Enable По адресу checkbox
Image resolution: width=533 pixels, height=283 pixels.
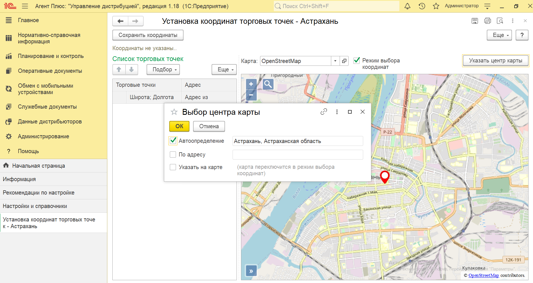pos(173,155)
